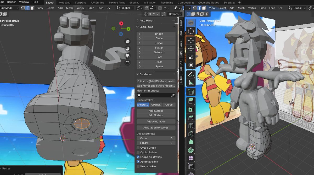Click the Edit Surface button
Viewport: 314px width, 175px height.
156,115
